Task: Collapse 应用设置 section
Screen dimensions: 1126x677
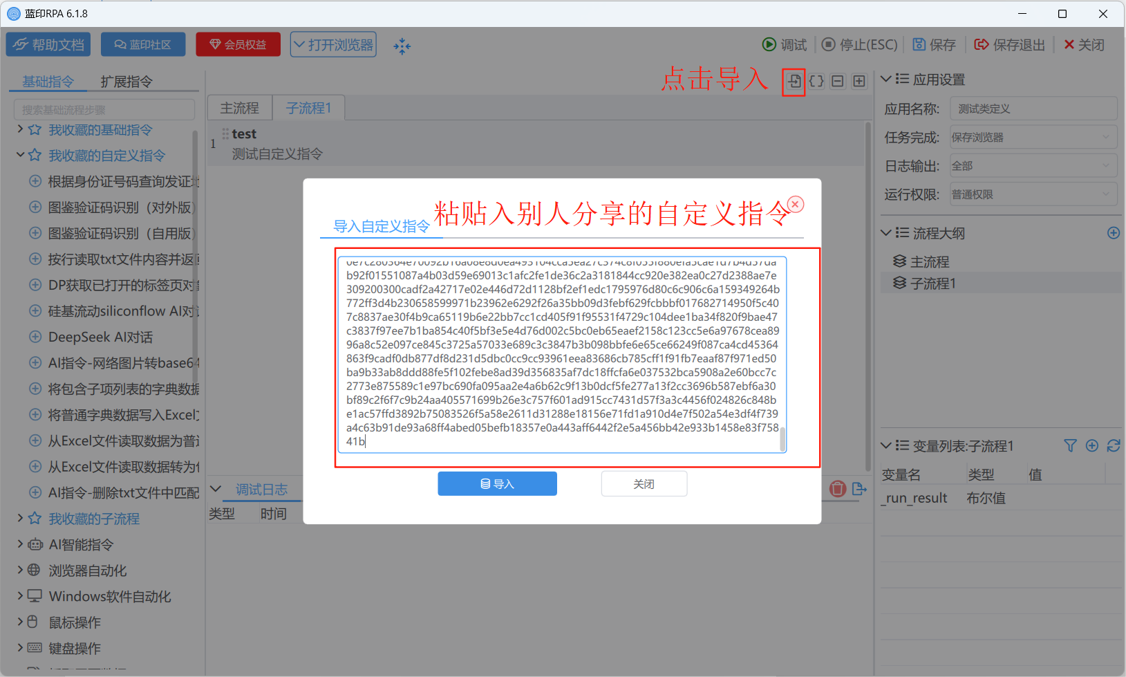Action: click(885, 79)
